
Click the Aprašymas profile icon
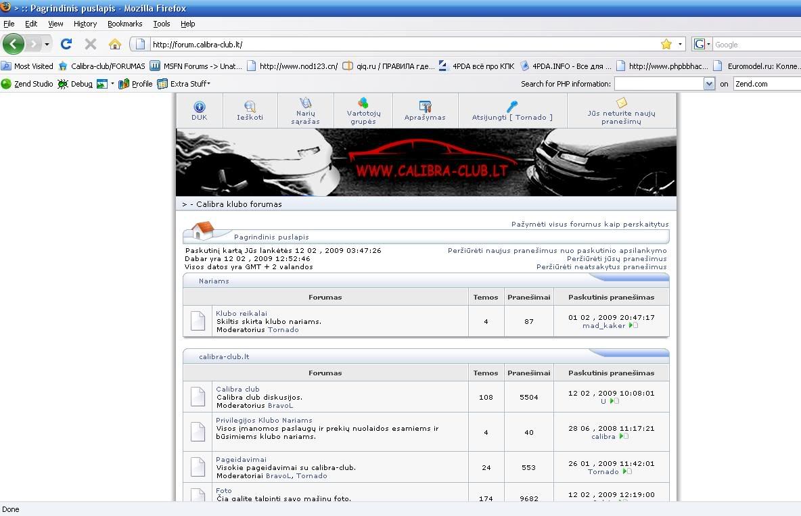425,107
